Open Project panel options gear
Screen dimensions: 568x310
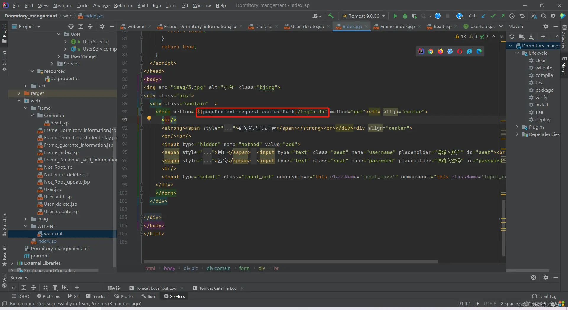[x=102, y=26]
